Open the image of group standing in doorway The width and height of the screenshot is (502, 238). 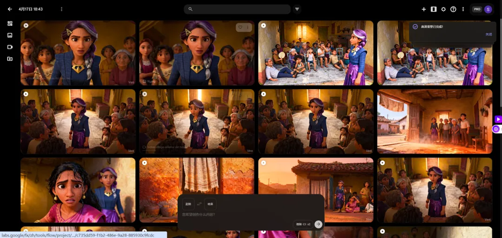click(x=435, y=121)
